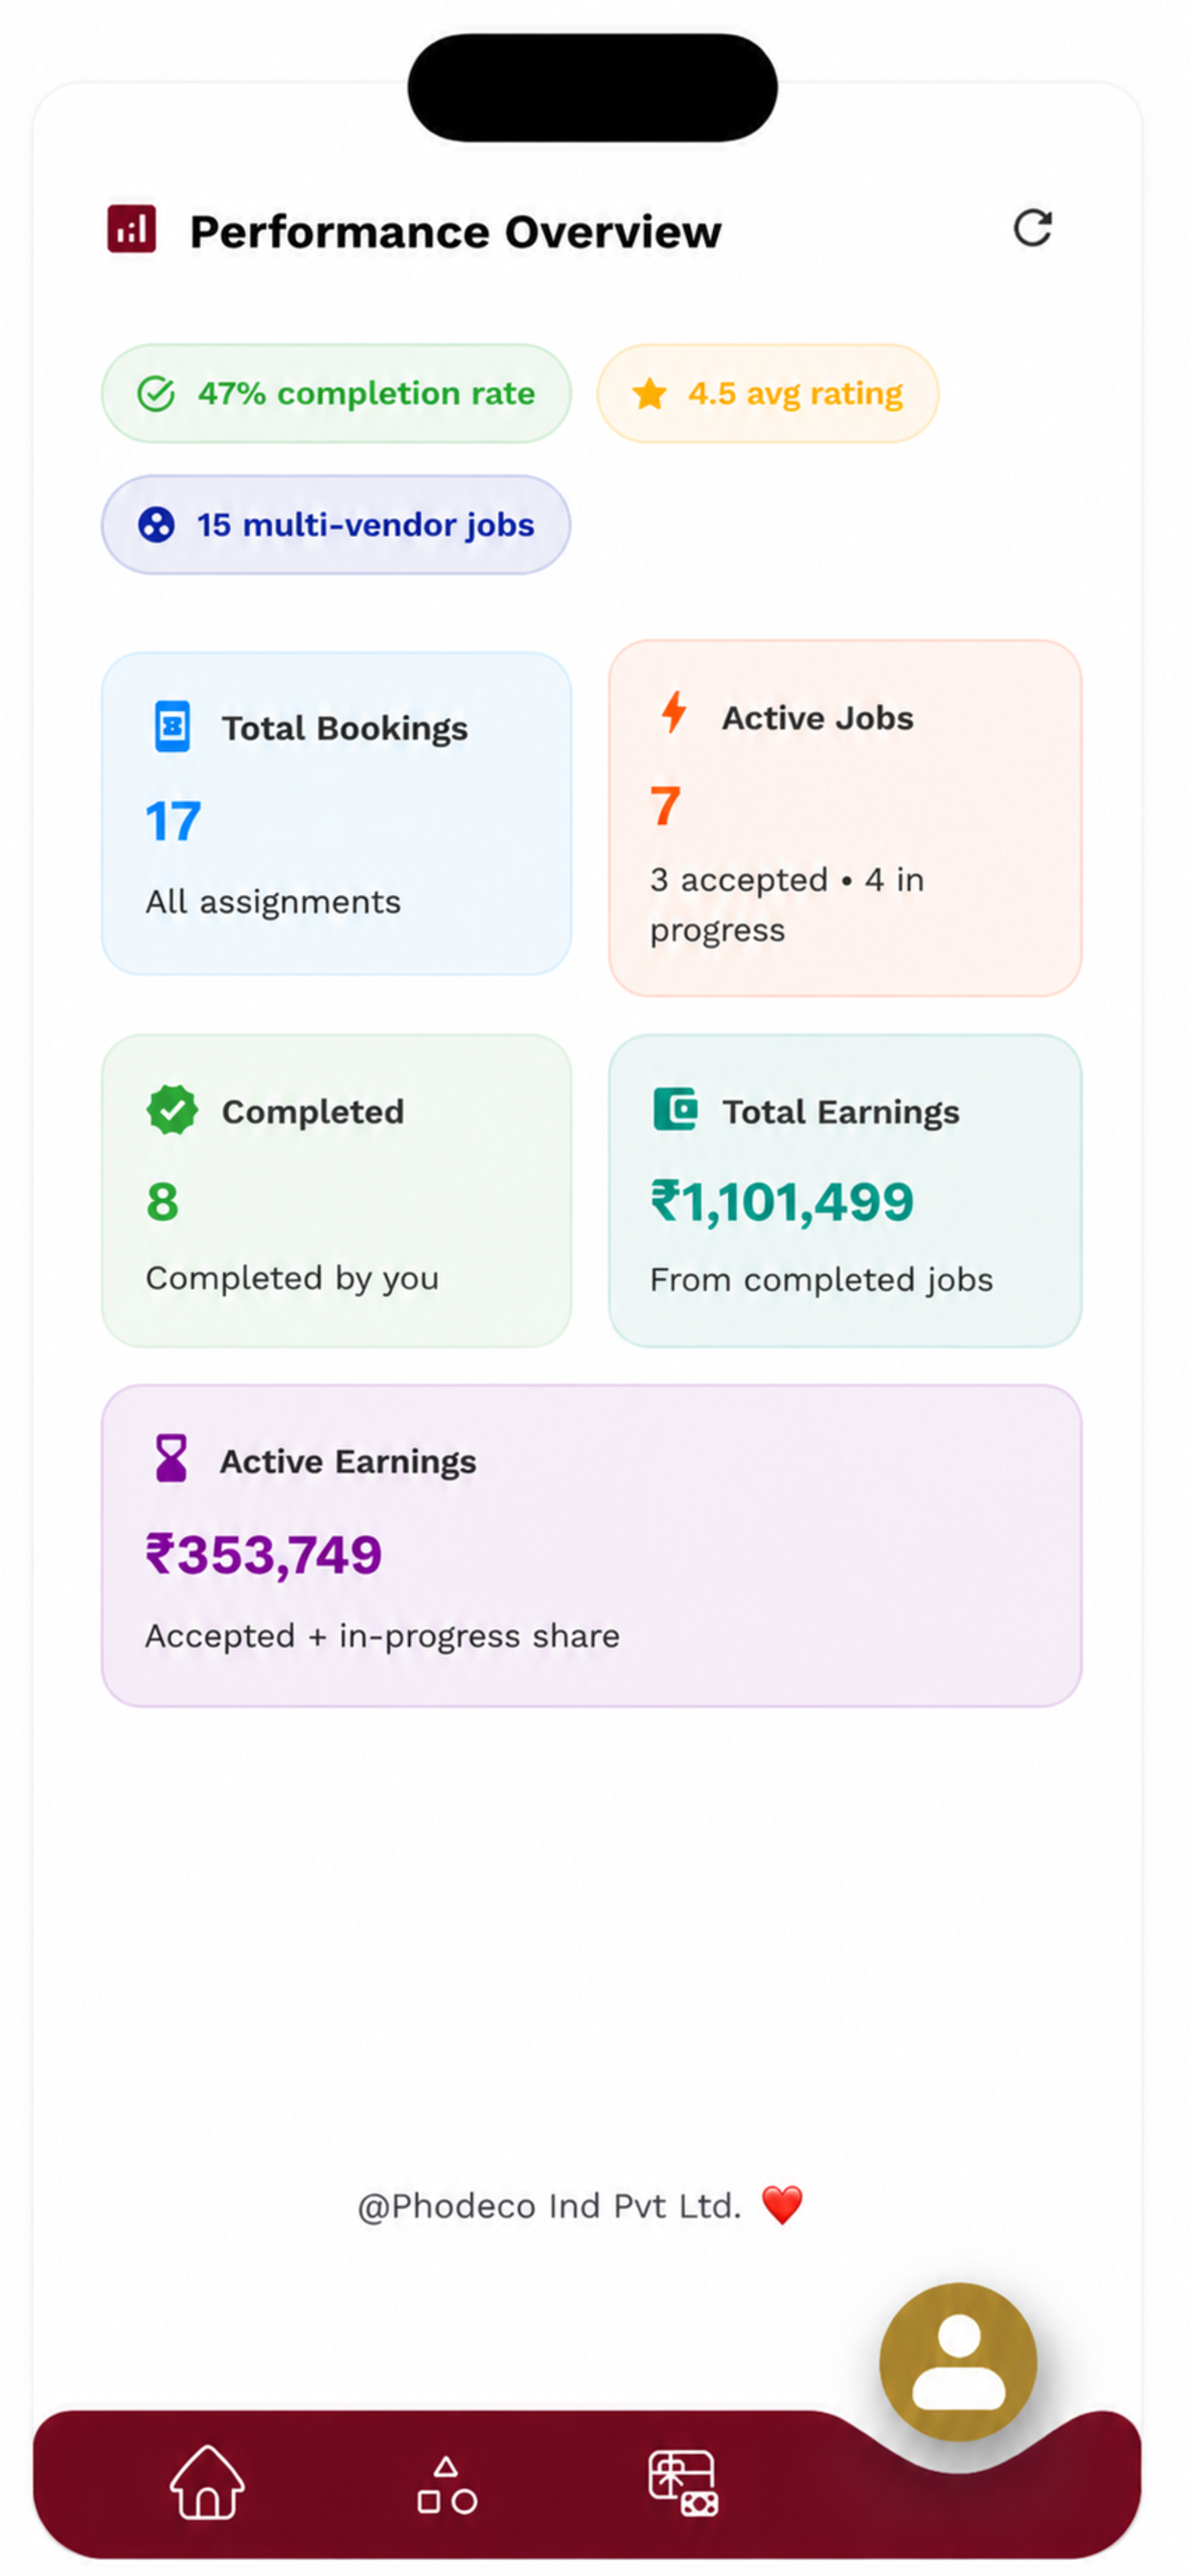The height and width of the screenshot is (2576, 1190).
Task: Tap the gold profile avatar button
Action: point(958,2362)
